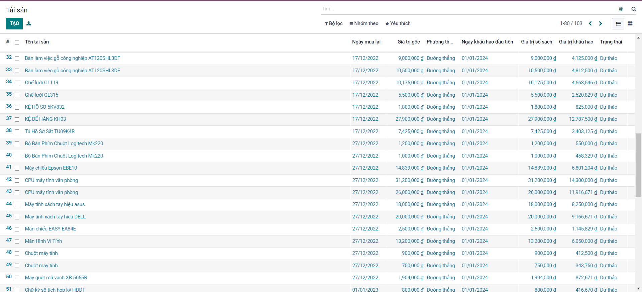Click the download/import records icon
Screen dimensions: 642x292
point(29,23)
